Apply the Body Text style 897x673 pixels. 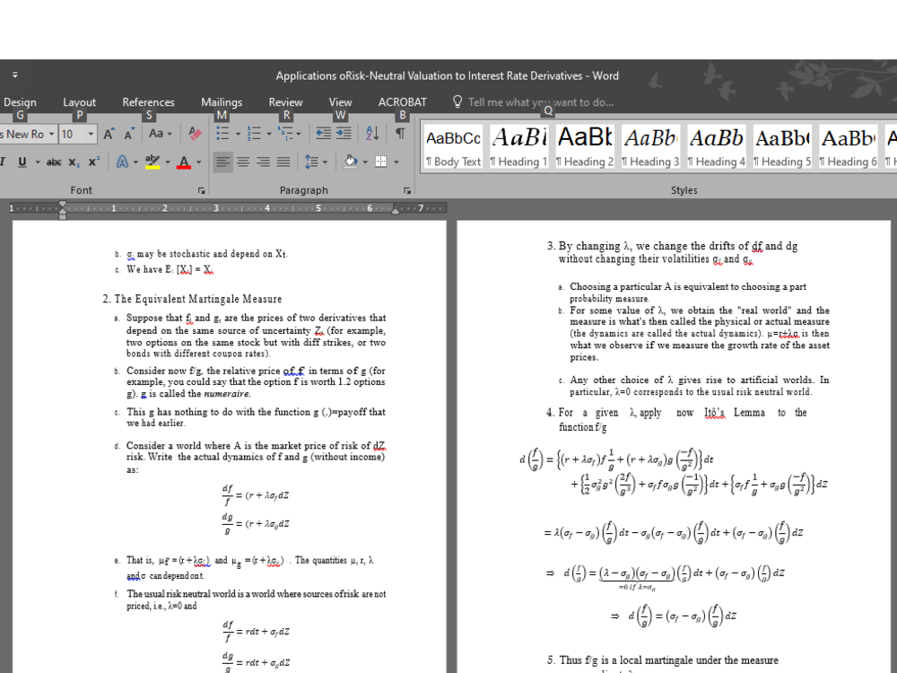point(454,146)
